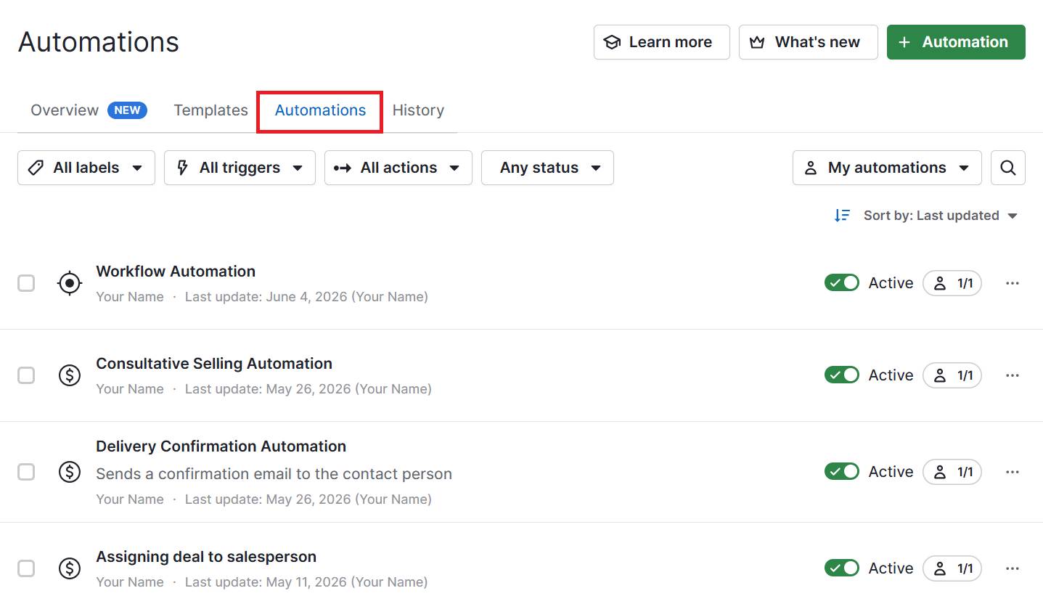The image size is (1043, 612).
Task: Select the Automations tab
Action: pyautogui.click(x=320, y=110)
